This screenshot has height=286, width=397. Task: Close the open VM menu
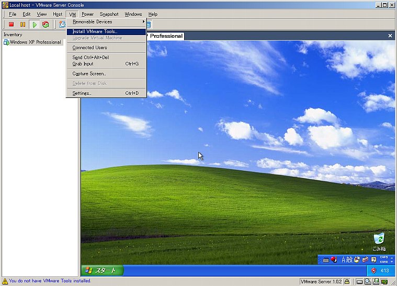tap(72, 14)
